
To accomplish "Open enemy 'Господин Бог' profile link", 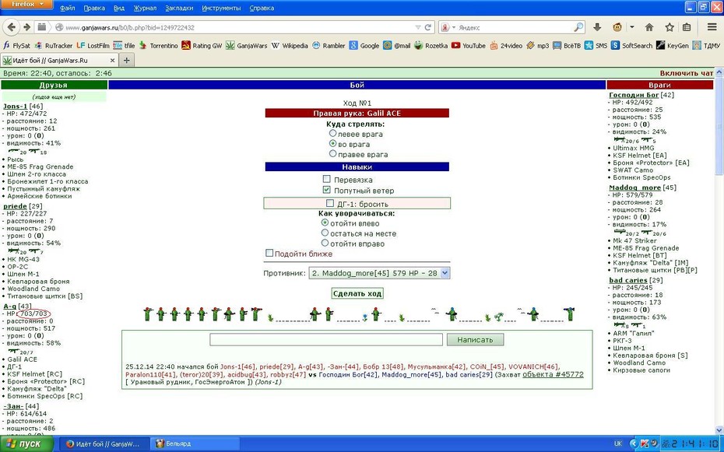I will pyautogui.click(x=634, y=95).
